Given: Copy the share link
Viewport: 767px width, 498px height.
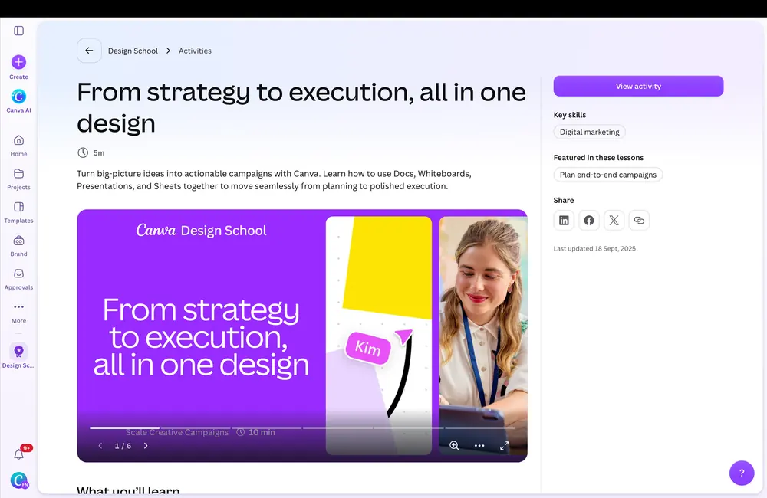Looking at the screenshot, I should [x=639, y=221].
